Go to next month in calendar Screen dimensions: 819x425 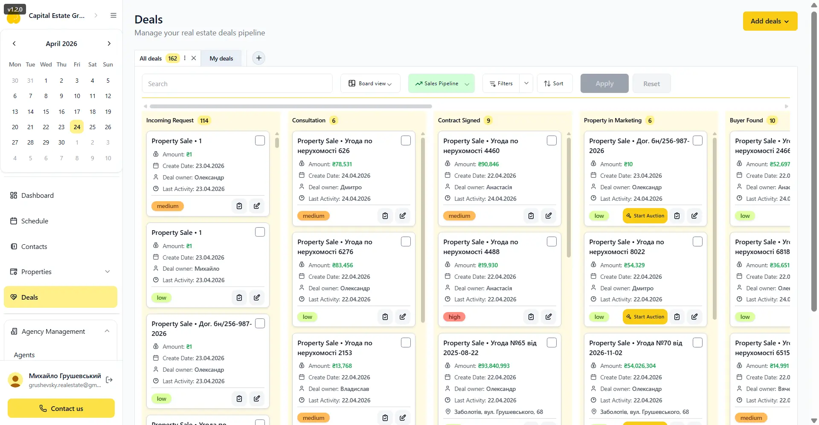(x=109, y=43)
